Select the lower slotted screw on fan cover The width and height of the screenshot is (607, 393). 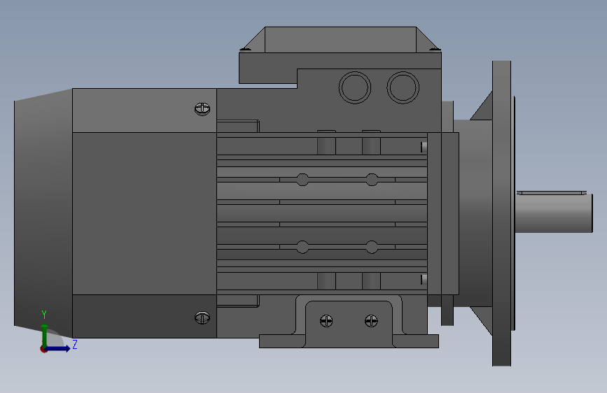[202, 317]
